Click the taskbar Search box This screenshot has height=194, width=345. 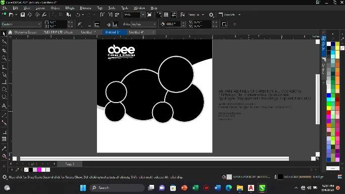(x=117, y=188)
